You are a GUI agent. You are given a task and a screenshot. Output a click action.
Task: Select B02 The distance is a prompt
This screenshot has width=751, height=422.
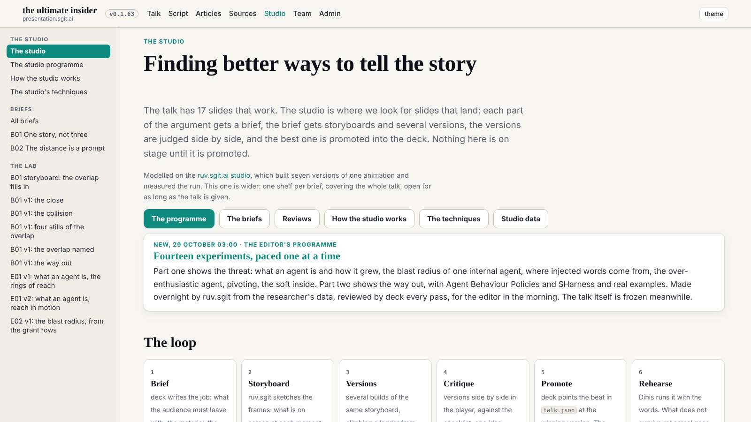[58, 148]
